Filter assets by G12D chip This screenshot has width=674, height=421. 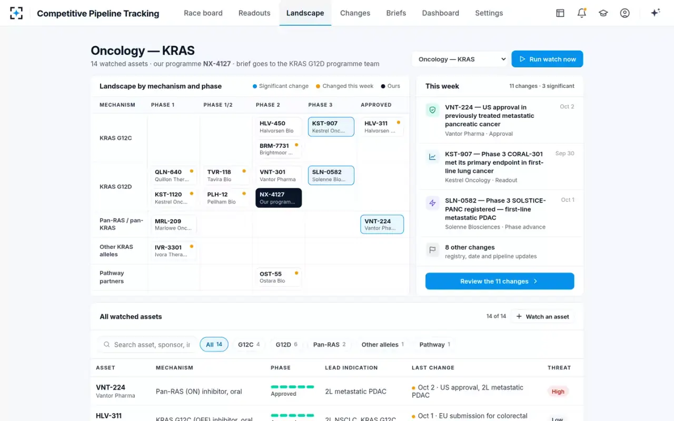[286, 345]
